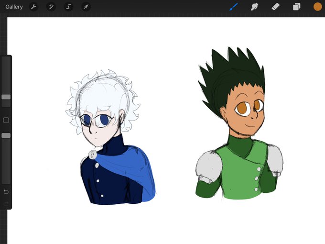Undo the last stroke with undo arrow
Image resolution: width=325 pixels, height=244 pixels.
[6, 191]
